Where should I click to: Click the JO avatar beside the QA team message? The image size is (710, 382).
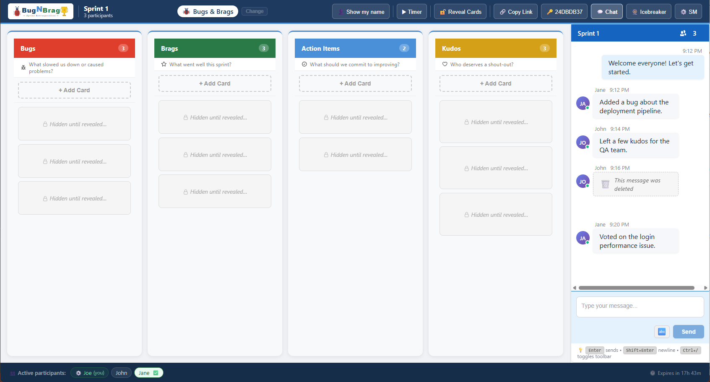coord(583,142)
